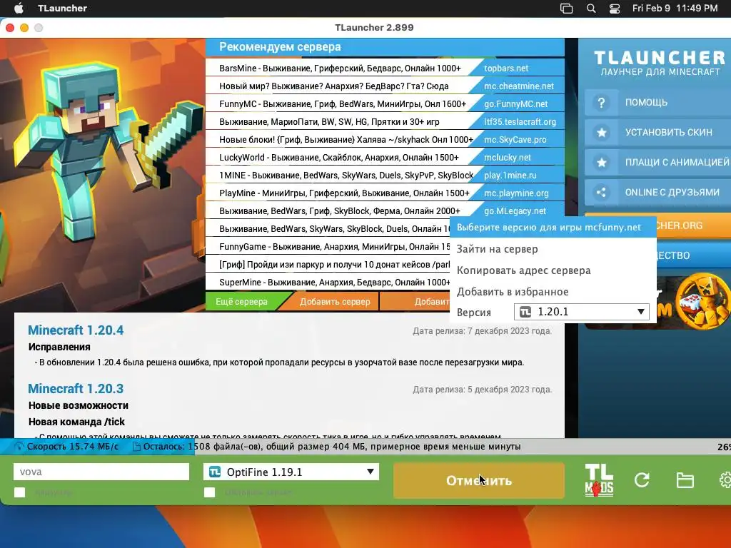
Task: Open the TLauncher menu in the menu bar
Action: (63, 8)
